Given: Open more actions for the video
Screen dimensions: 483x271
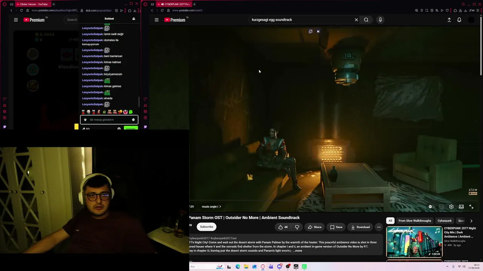Looking at the screenshot, I should click(378, 227).
